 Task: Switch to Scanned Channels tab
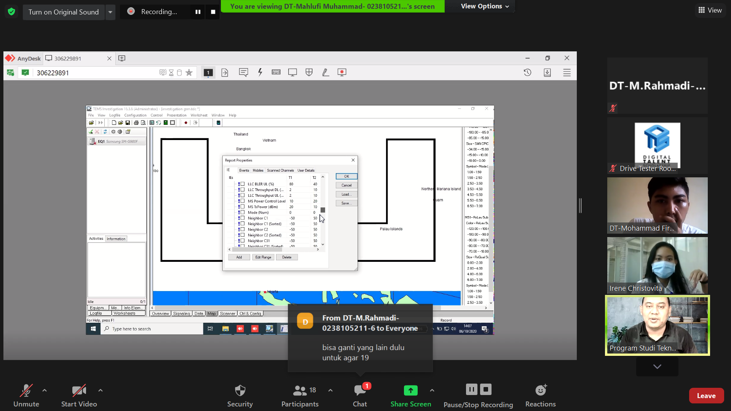point(280,170)
